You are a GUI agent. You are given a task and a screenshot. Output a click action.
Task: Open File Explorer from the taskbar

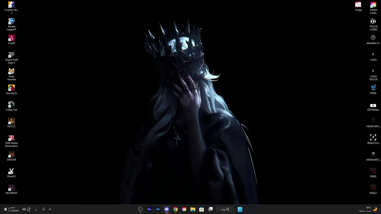coord(193,209)
